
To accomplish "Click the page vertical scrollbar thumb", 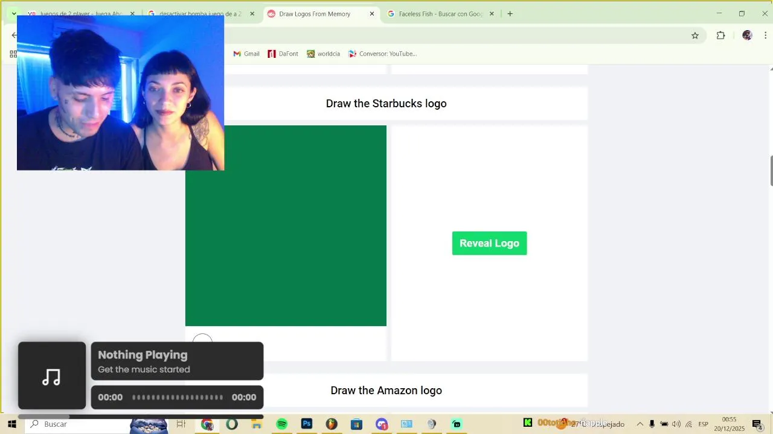I will (x=771, y=171).
